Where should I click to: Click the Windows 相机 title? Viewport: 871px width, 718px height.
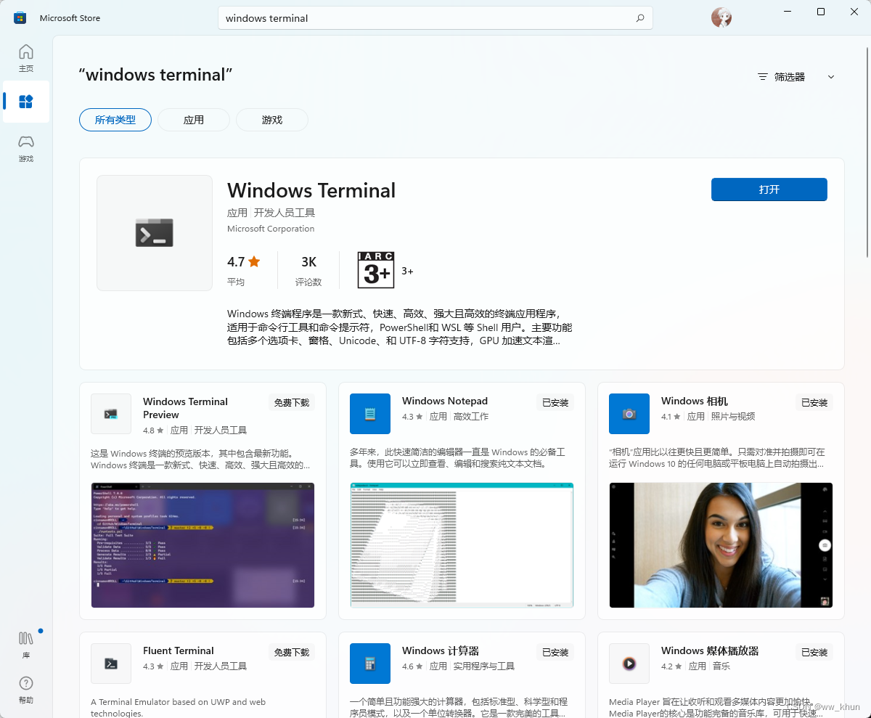pos(695,401)
